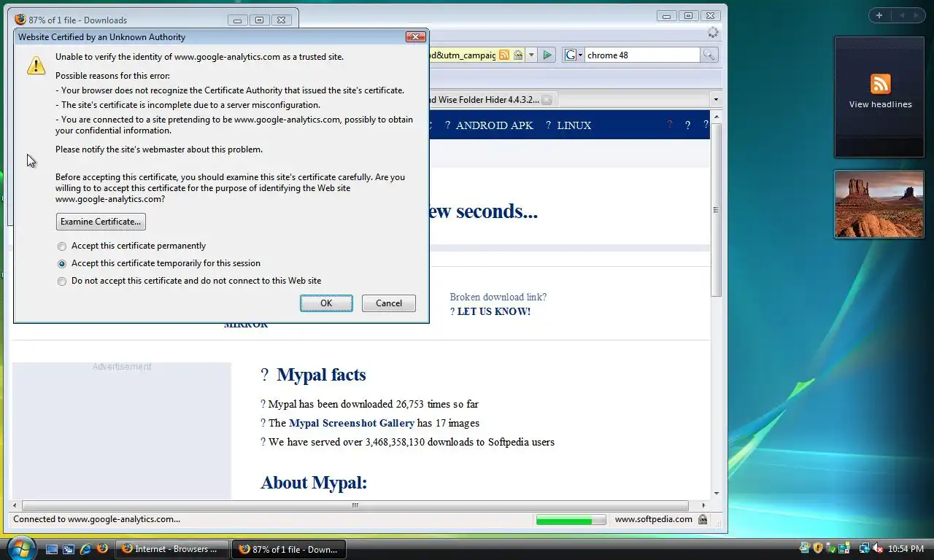Click the RSS feed icon in address bar
Image resolution: width=934 pixels, height=560 pixels.
[504, 55]
